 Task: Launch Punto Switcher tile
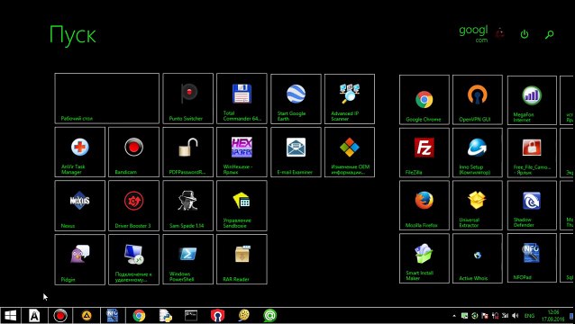pyautogui.click(x=187, y=98)
